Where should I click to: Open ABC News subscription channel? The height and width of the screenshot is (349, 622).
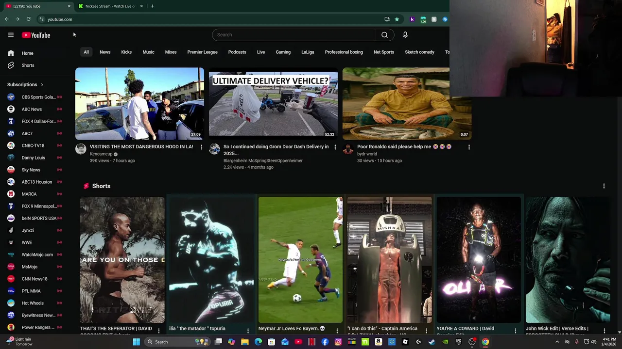[34, 109]
